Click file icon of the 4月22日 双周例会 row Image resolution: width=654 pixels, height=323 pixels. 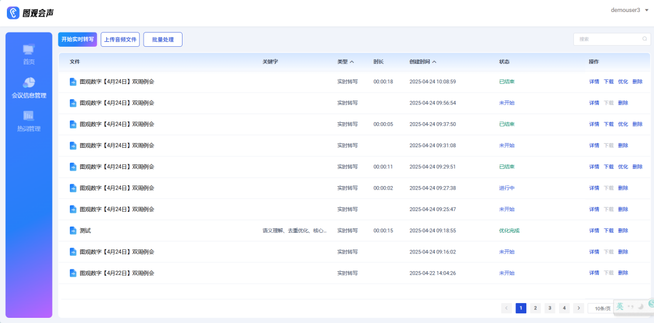tap(73, 273)
